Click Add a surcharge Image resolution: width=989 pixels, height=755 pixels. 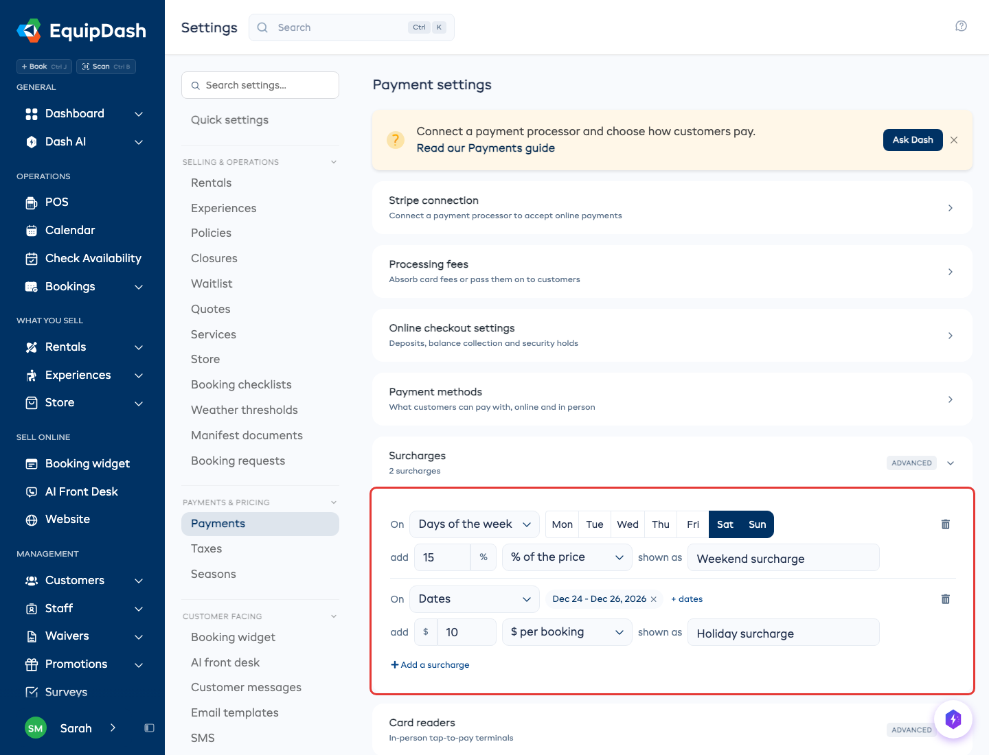(430, 665)
